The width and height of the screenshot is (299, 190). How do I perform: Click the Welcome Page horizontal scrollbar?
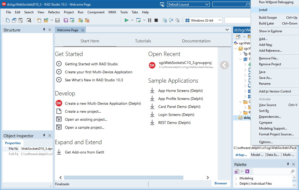(124, 177)
